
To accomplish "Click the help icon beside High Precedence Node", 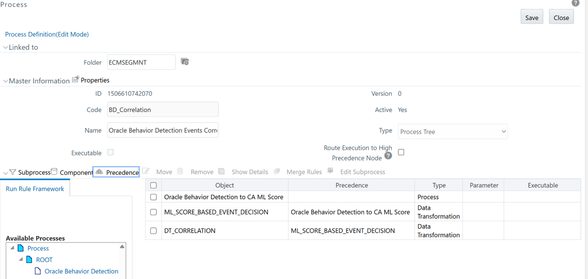I will 388,156.
